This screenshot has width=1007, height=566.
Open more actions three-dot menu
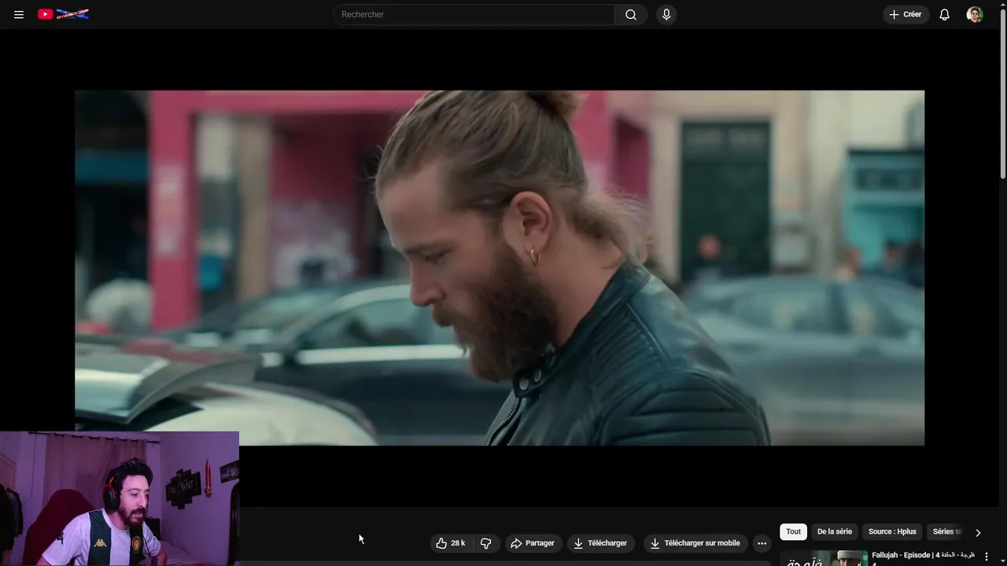762,543
